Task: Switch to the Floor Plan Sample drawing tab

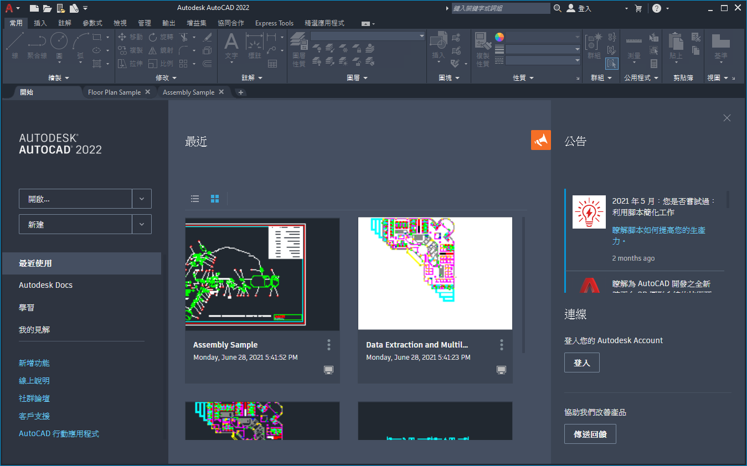Action: click(x=115, y=92)
